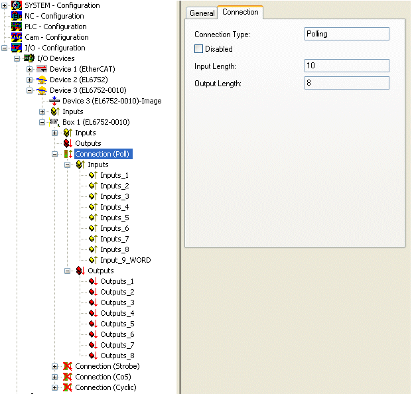Collapse Box 1 (EL6752-0010) node
This screenshot has width=412, height=394.
(x=42, y=123)
